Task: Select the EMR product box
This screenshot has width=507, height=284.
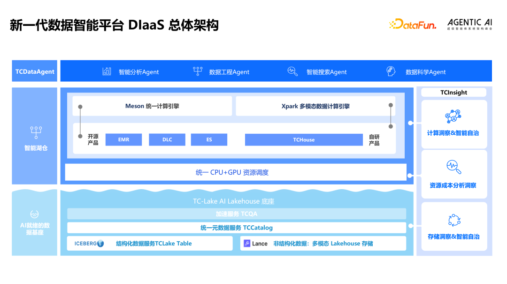Action: point(123,140)
